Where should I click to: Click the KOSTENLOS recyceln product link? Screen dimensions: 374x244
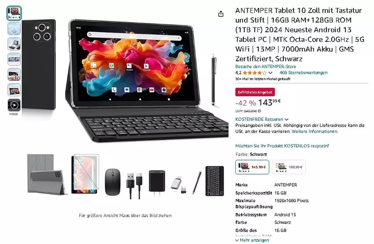[x=282, y=146]
